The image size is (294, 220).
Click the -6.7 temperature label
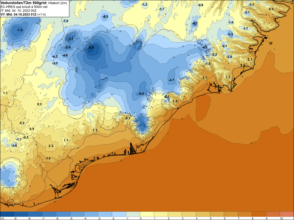(195, 24)
